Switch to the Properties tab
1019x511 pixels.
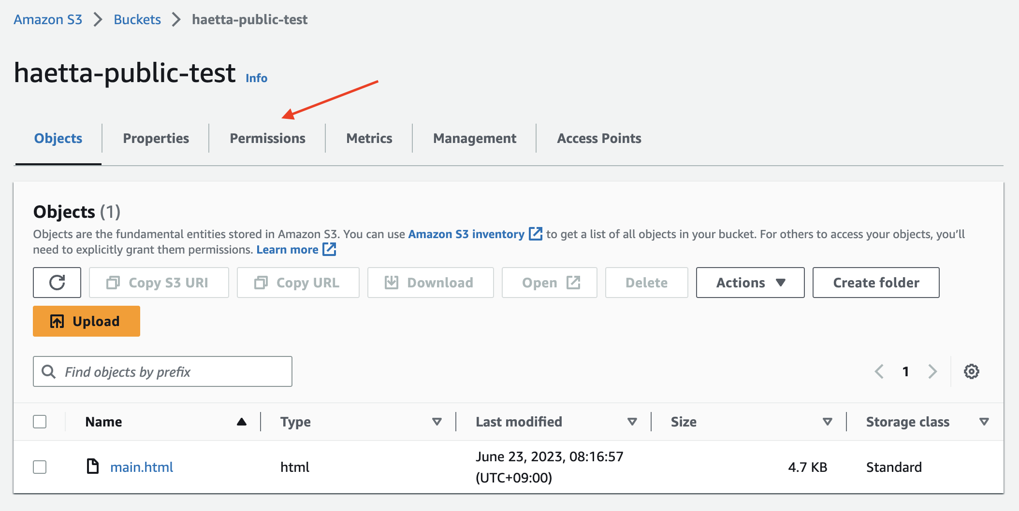coord(156,138)
